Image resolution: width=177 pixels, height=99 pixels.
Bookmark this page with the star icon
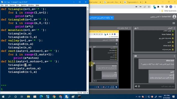point(149,7)
